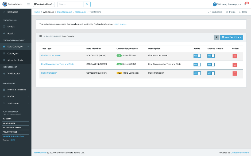
Task: Expand the Profile sidebar menu
Action: click(x=16, y=97)
